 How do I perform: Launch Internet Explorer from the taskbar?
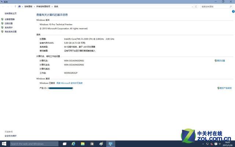coord(73,144)
